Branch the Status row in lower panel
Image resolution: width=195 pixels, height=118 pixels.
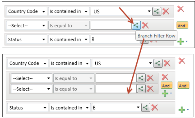point(145,108)
